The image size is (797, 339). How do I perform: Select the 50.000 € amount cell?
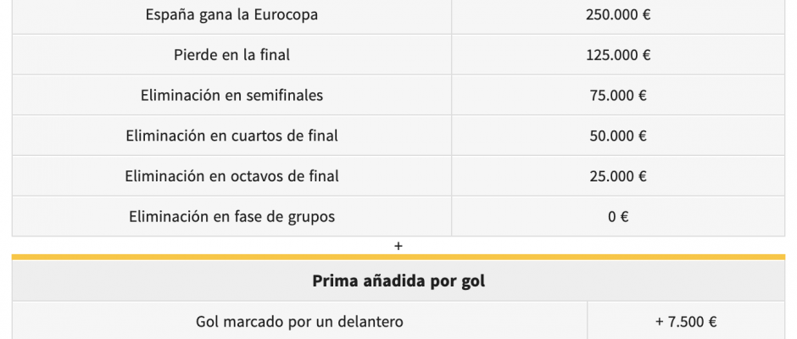pyautogui.click(x=618, y=136)
